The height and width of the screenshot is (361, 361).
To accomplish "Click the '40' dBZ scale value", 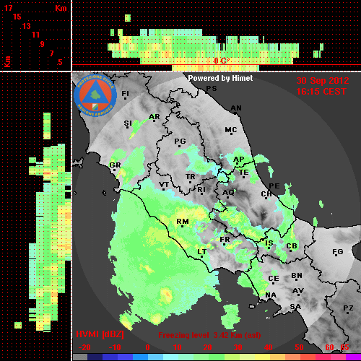I will point(268,347).
